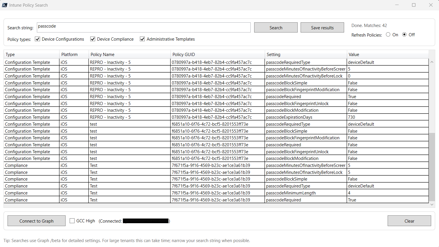The width and height of the screenshot is (439, 247).
Task: Click scrollbar down arrow in results
Action: tap(432, 204)
